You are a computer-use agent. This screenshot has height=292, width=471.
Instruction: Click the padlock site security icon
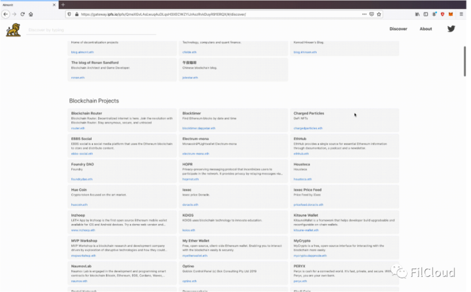(77, 14)
